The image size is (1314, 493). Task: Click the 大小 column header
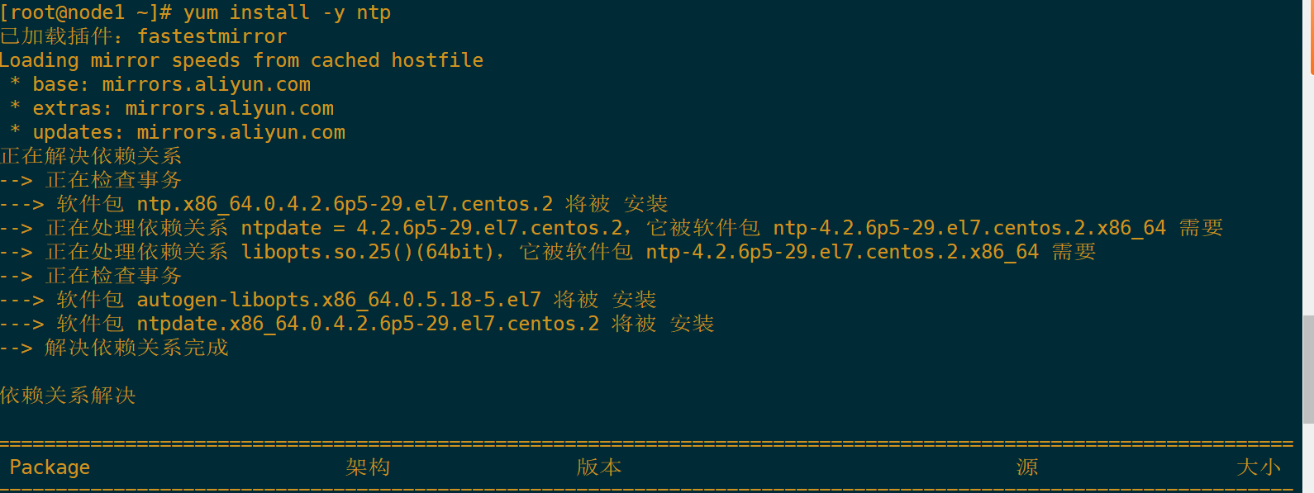[1259, 467]
